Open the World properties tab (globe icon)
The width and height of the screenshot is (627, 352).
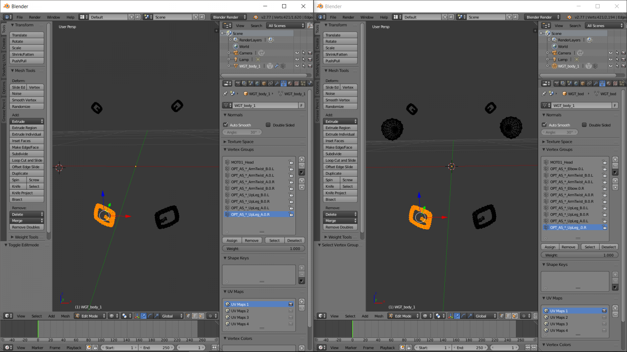(257, 83)
